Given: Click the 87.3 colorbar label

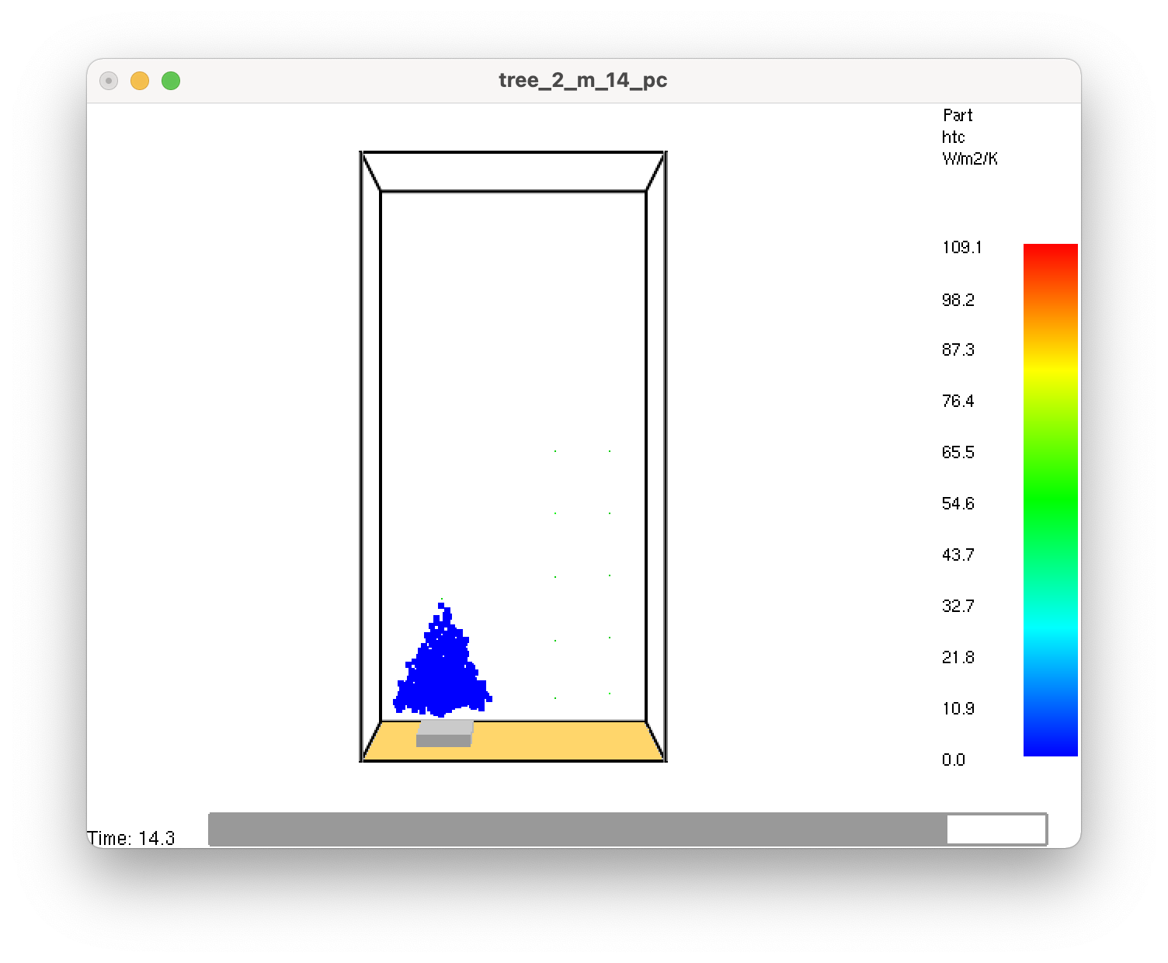Looking at the screenshot, I should [958, 350].
